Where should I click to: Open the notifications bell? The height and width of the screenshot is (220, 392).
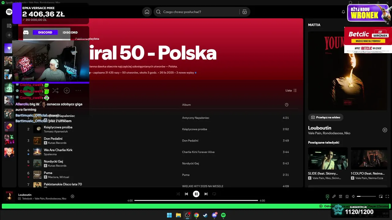pyautogui.click(x=343, y=12)
